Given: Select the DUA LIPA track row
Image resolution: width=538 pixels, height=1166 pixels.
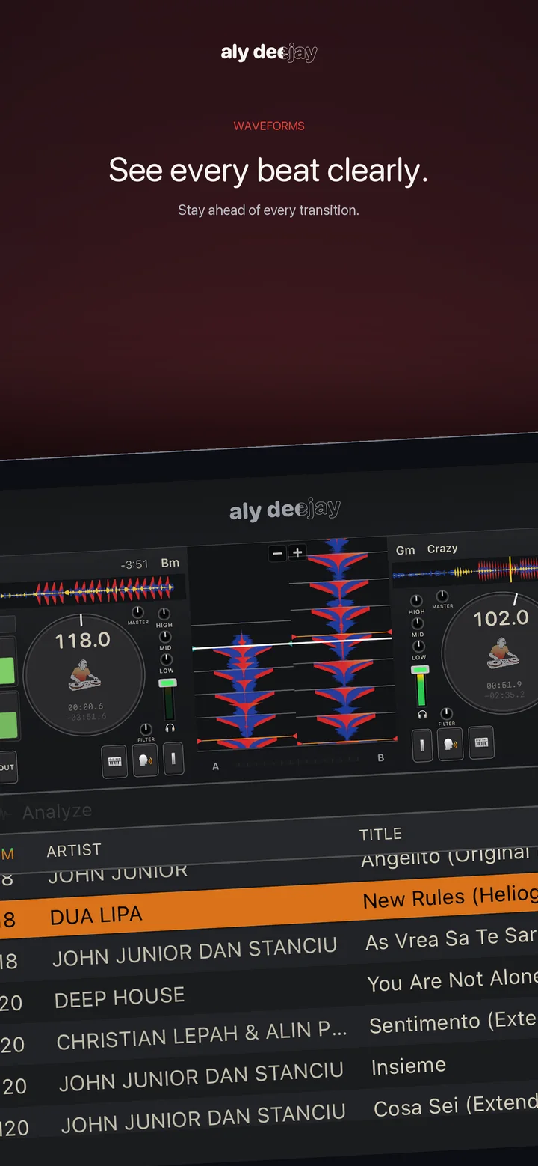Looking at the screenshot, I should [269, 906].
